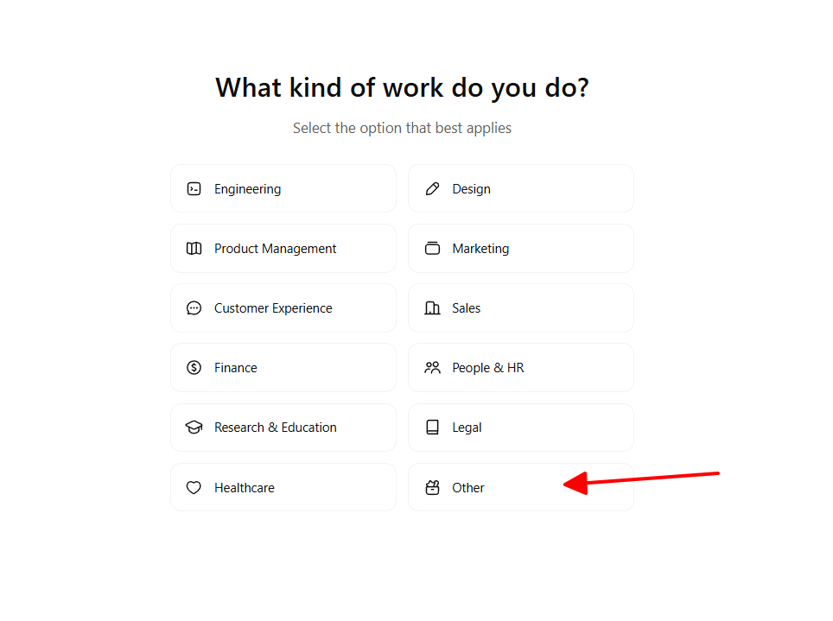Select the Design label text

[x=471, y=190]
